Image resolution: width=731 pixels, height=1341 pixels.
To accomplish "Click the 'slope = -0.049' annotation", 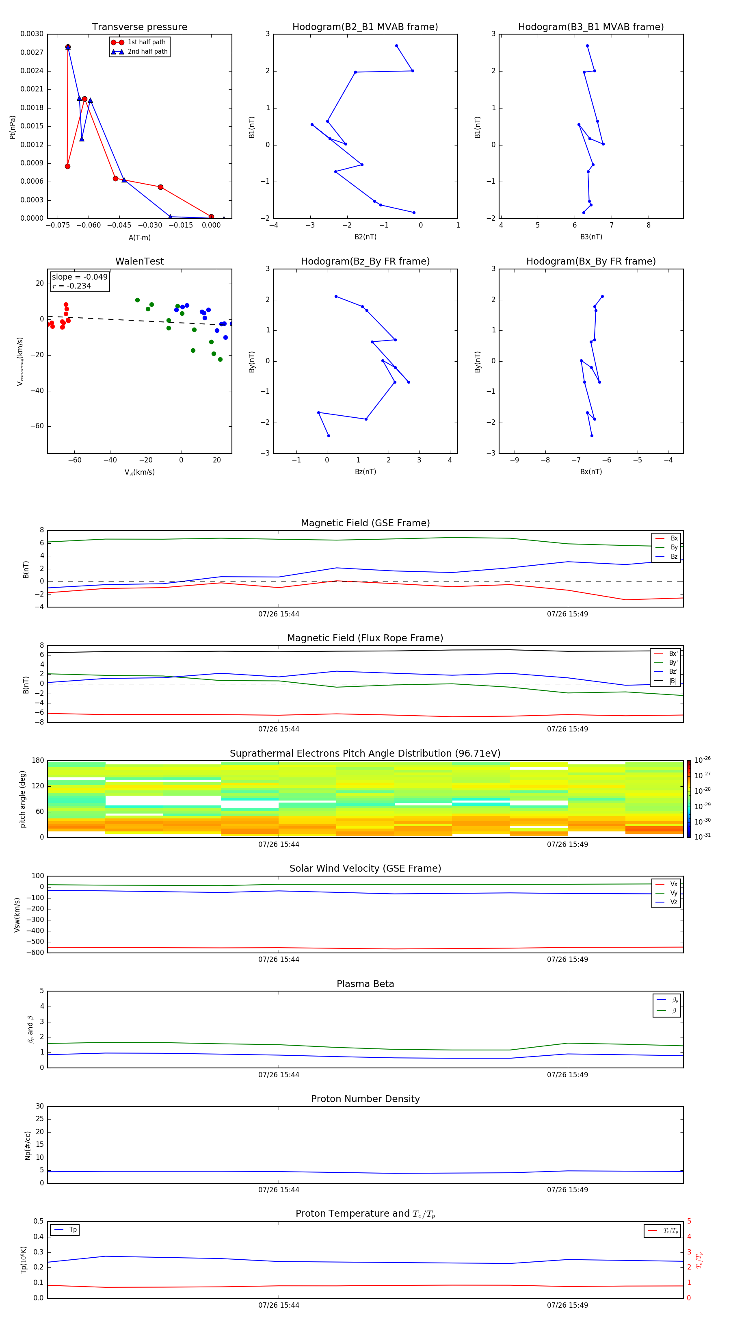I will 80,277.
